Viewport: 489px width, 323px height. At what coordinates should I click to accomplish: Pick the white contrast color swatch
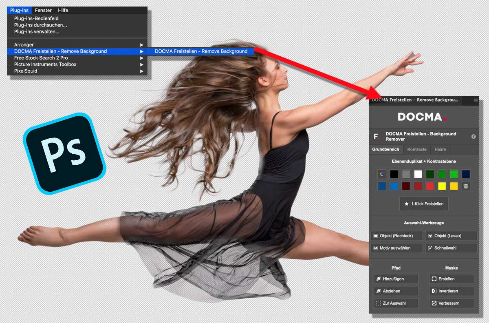418,174
